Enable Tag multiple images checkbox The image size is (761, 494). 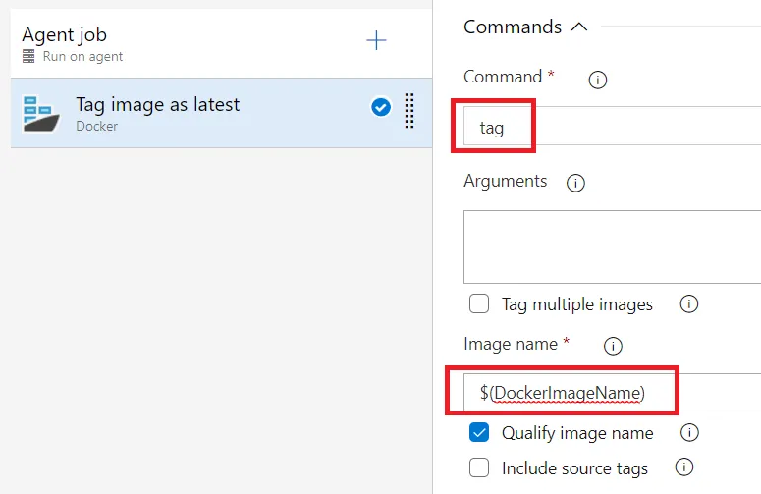(x=479, y=303)
